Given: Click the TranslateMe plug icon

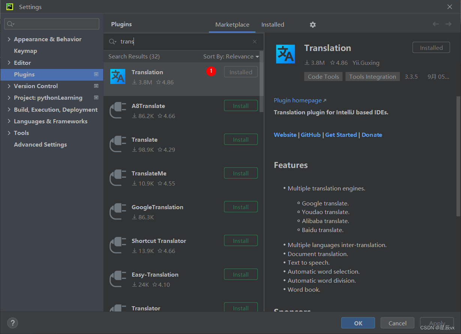Looking at the screenshot, I should point(118,178).
